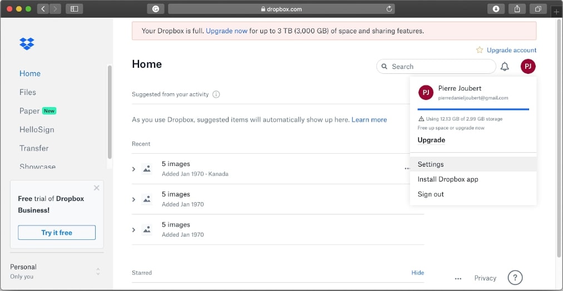The image size is (563, 291).
Task: Toggle the Safari sidebar button
Action: pos(73,9)
